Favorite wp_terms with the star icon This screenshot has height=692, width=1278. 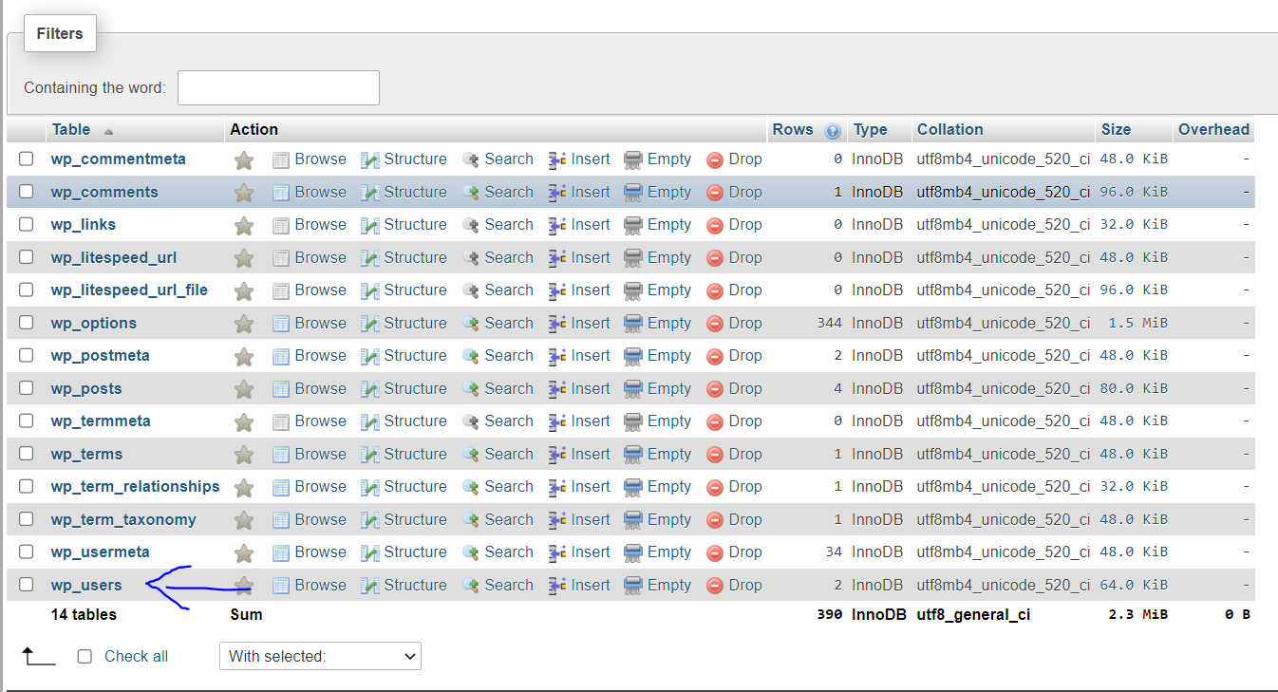tap(244, 454)
